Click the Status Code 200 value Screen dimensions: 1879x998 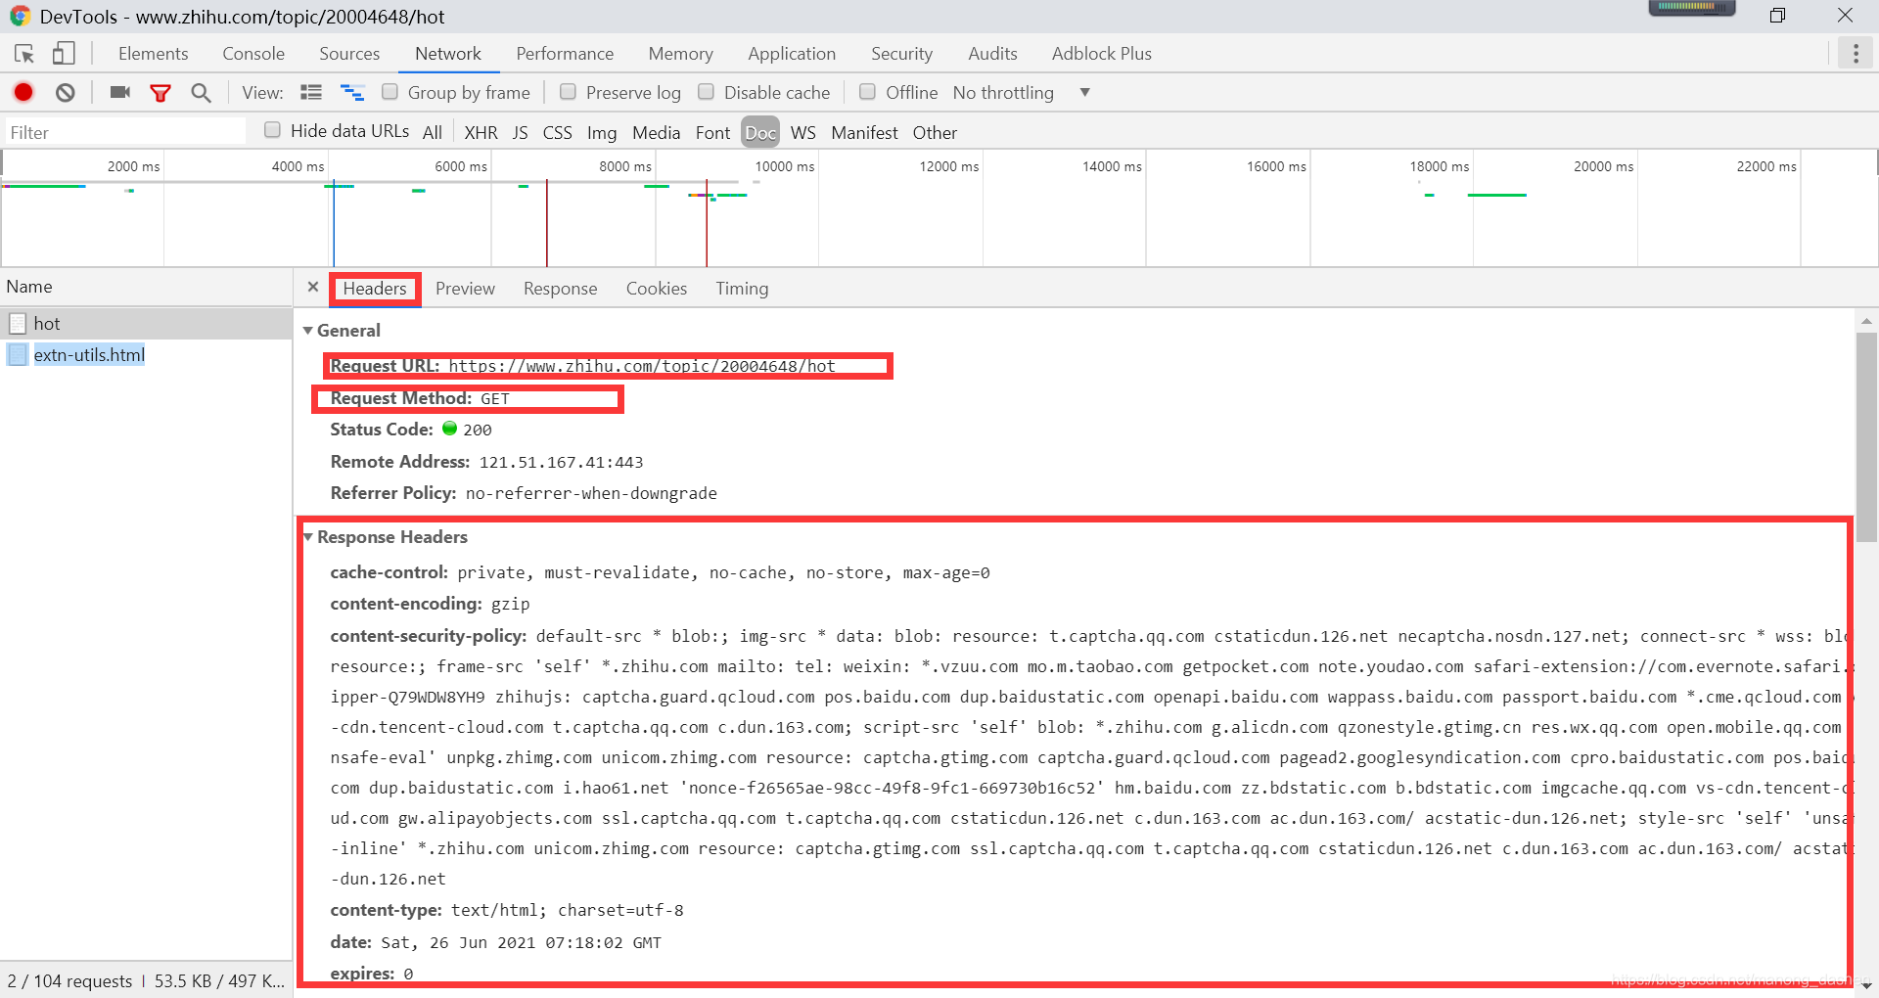pos(478,430)
